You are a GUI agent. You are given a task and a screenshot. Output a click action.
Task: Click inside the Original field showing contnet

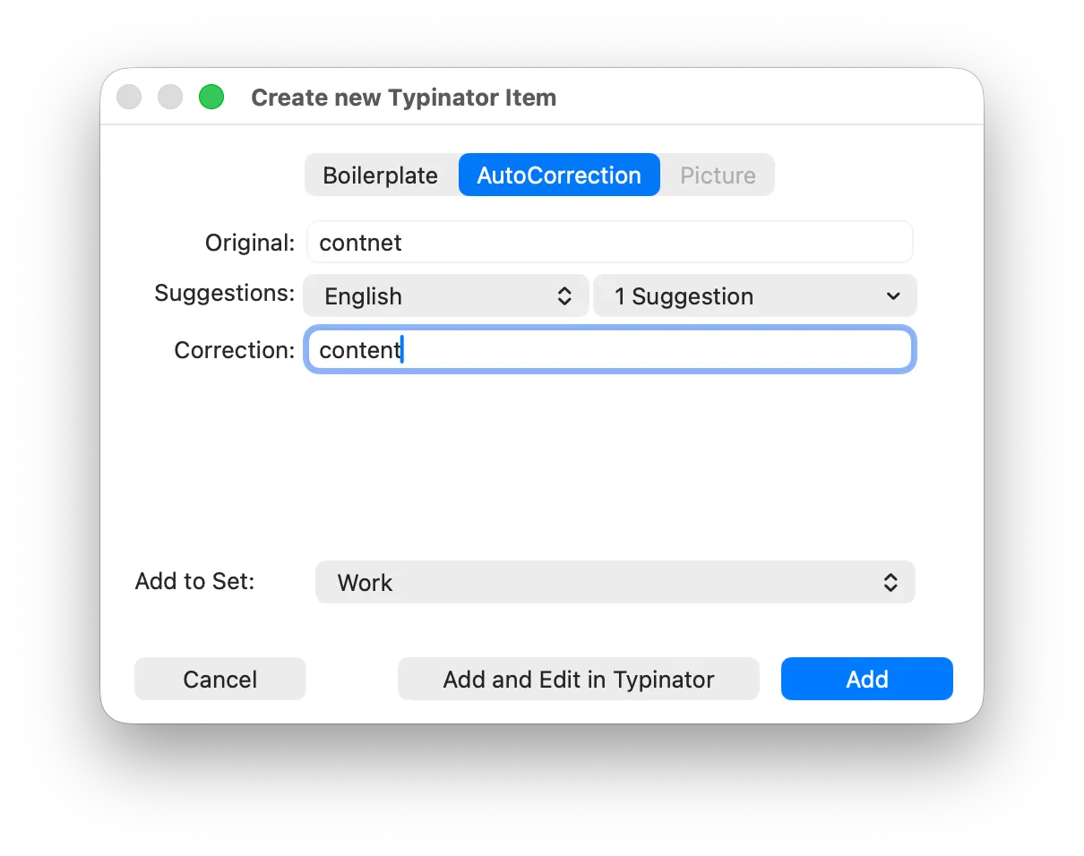(x=609, y=242)
